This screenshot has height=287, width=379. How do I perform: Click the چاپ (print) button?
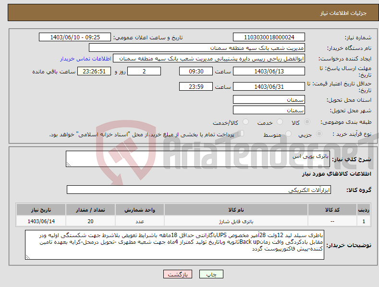point(211,274)
